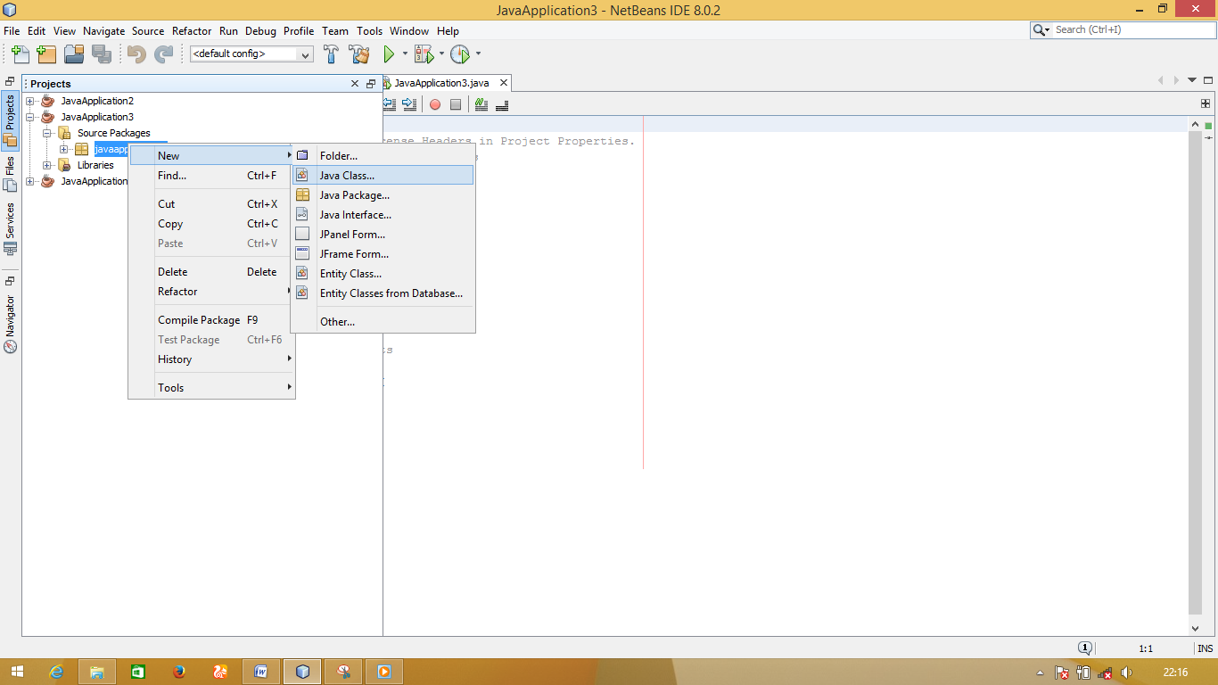
Task: Select the New Project toolbar icon
Action: [x=46, y=54]
